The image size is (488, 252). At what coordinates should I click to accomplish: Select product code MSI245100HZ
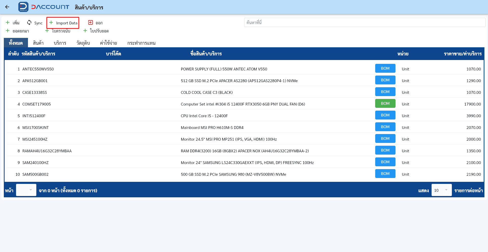click(x=35, y=139)
